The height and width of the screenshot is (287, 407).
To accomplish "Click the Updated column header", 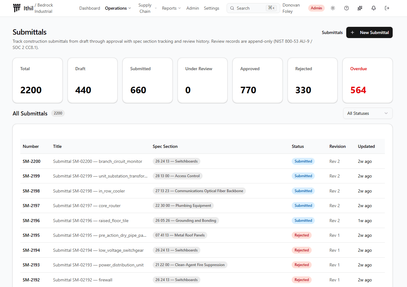I will [x=366, y=146].
